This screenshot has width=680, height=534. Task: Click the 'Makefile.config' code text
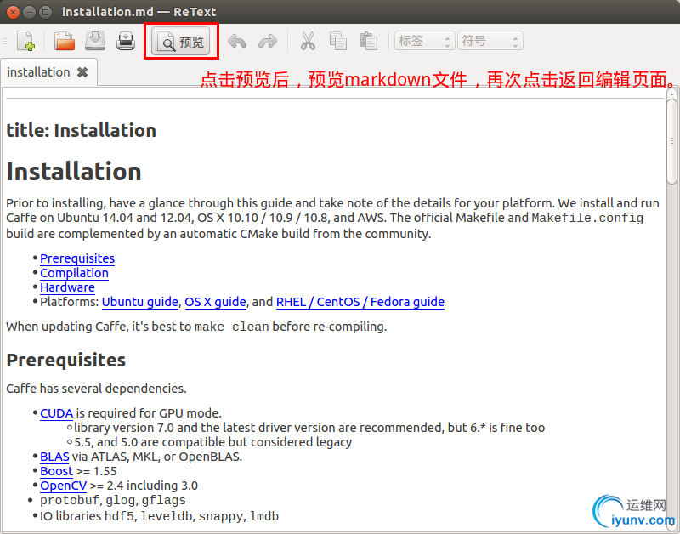click(587, 218)
